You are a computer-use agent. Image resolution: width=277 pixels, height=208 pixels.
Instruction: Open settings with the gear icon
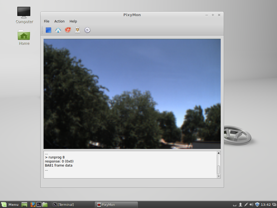tap(87, 30)
